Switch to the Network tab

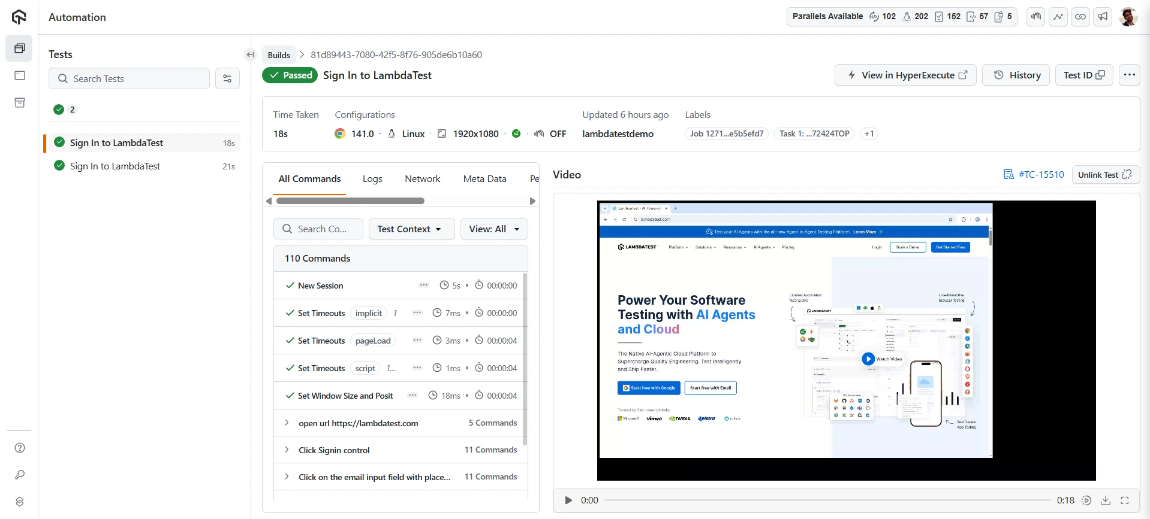(422, 178)
